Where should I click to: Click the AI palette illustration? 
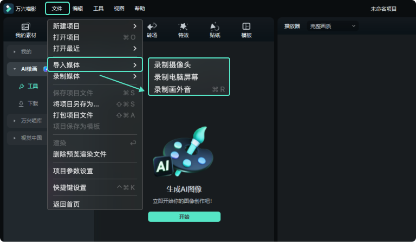pos(184,152)
